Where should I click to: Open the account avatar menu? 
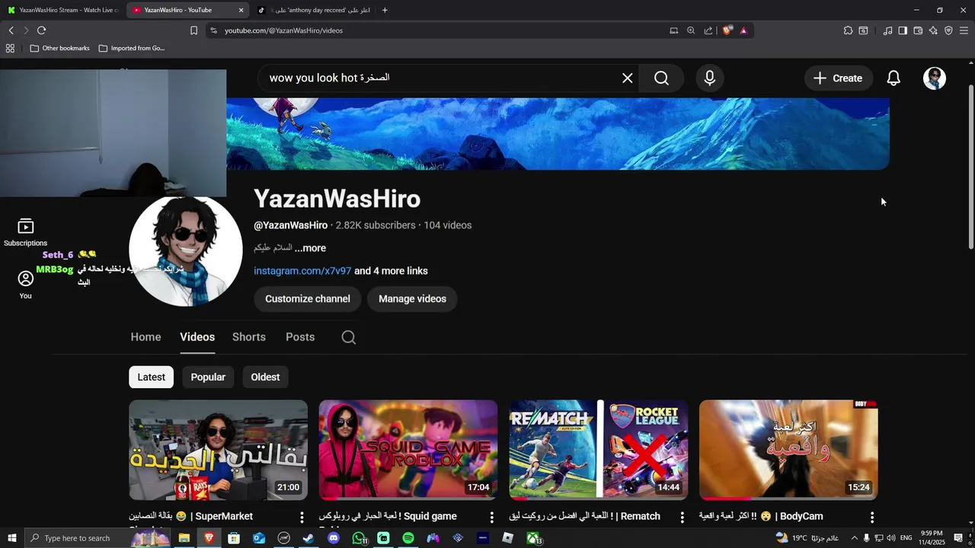point(935,78)
